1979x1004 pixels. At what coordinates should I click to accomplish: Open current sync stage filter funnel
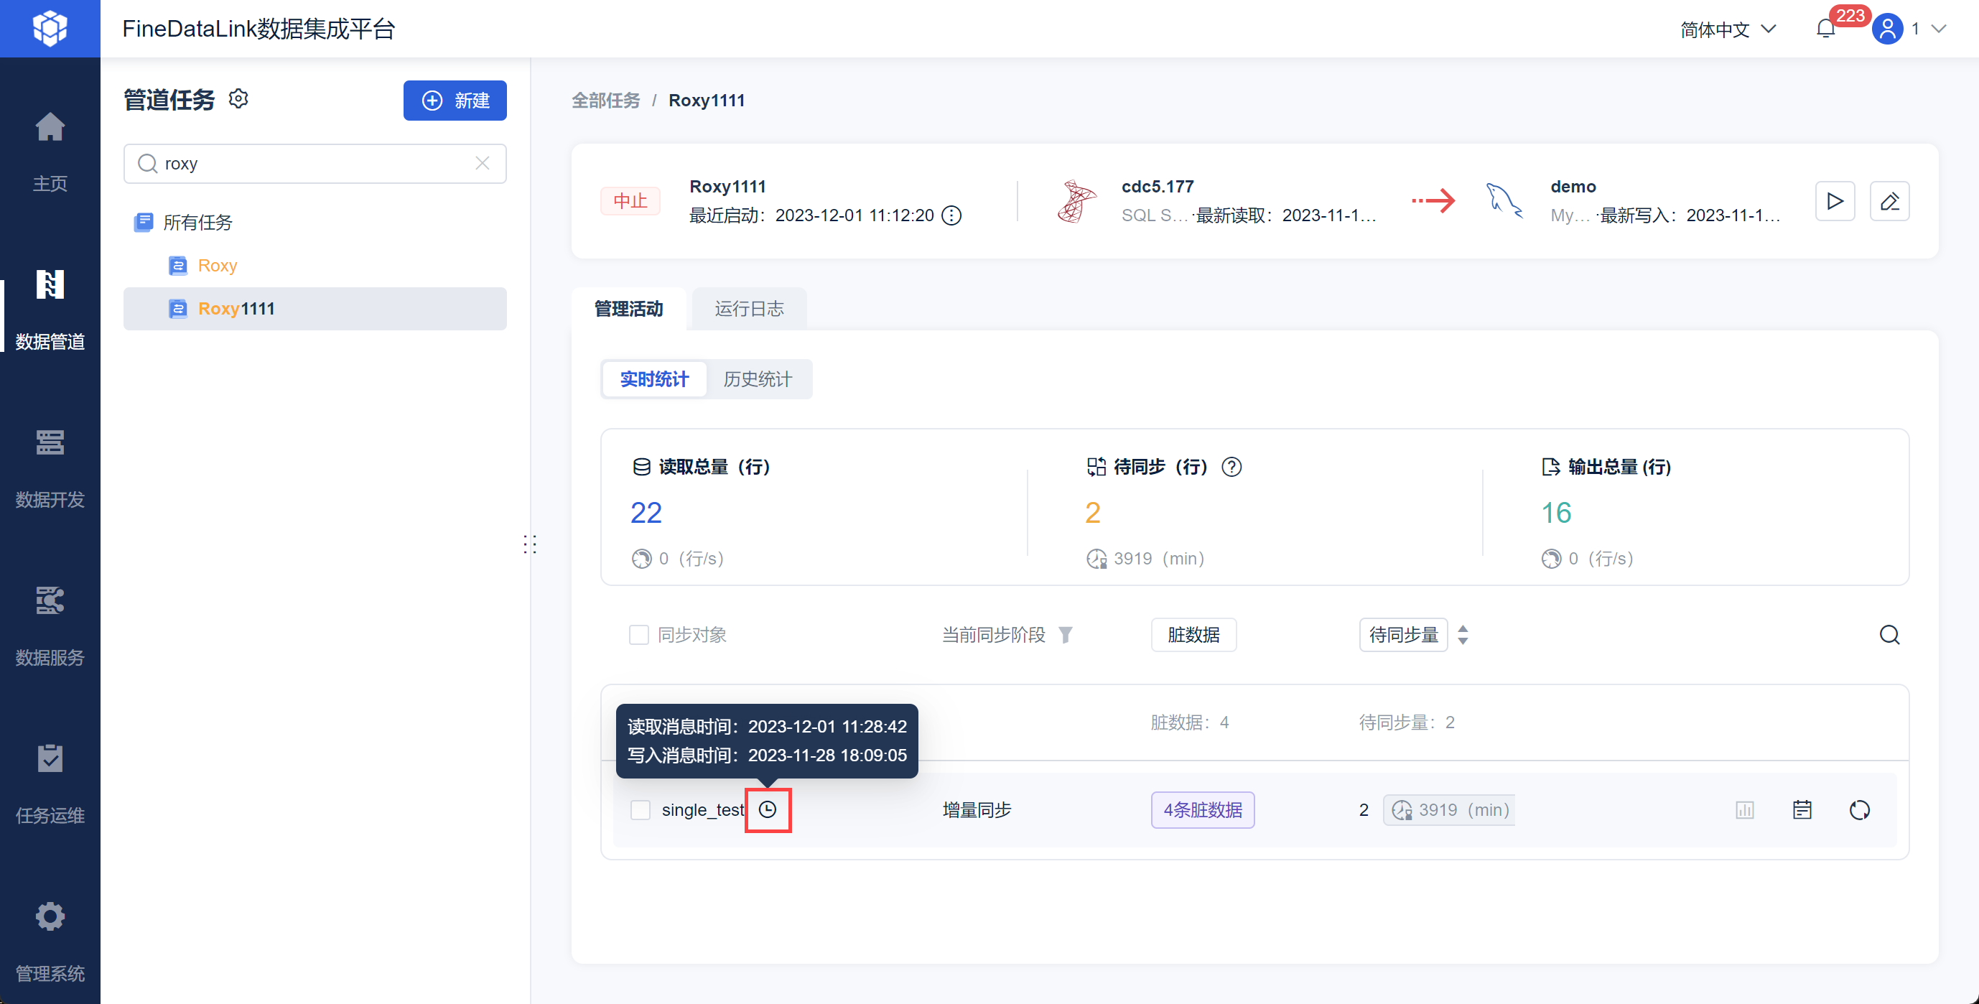(1065, 635)
